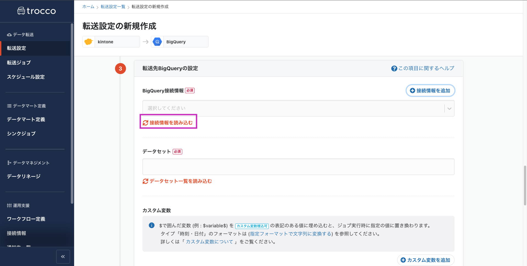Click カスタム変数埋込可 badge

(x=252, y=226)
